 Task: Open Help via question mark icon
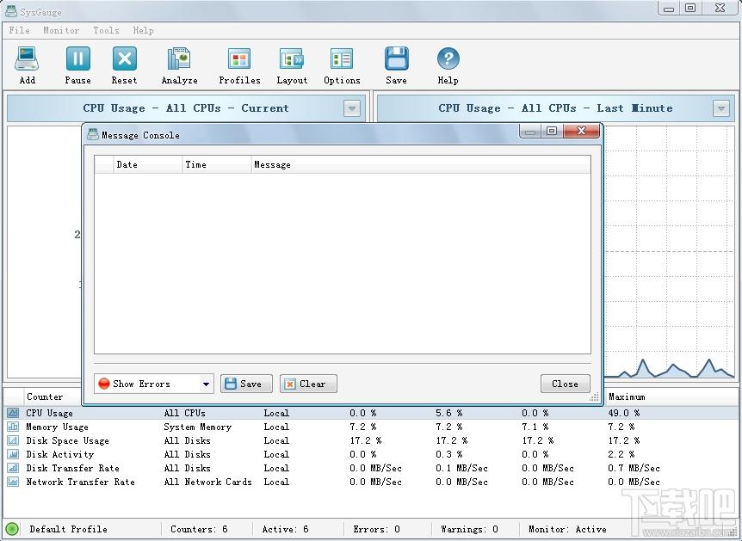(x=448, y=59)
